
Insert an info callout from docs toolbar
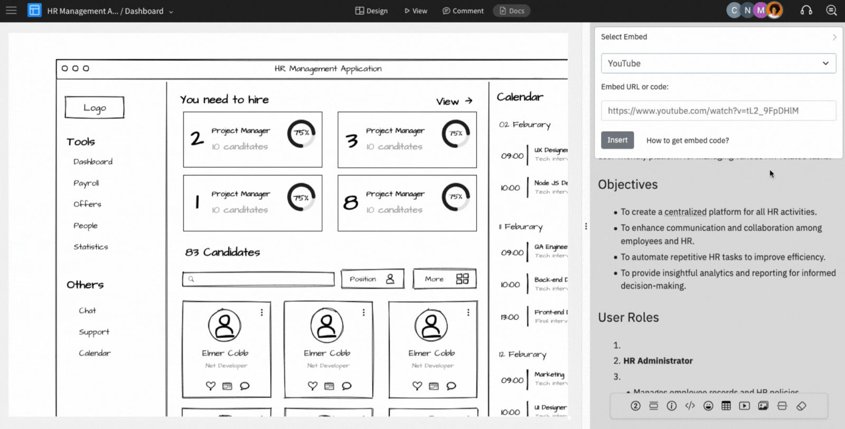click(x=672, y=406)
